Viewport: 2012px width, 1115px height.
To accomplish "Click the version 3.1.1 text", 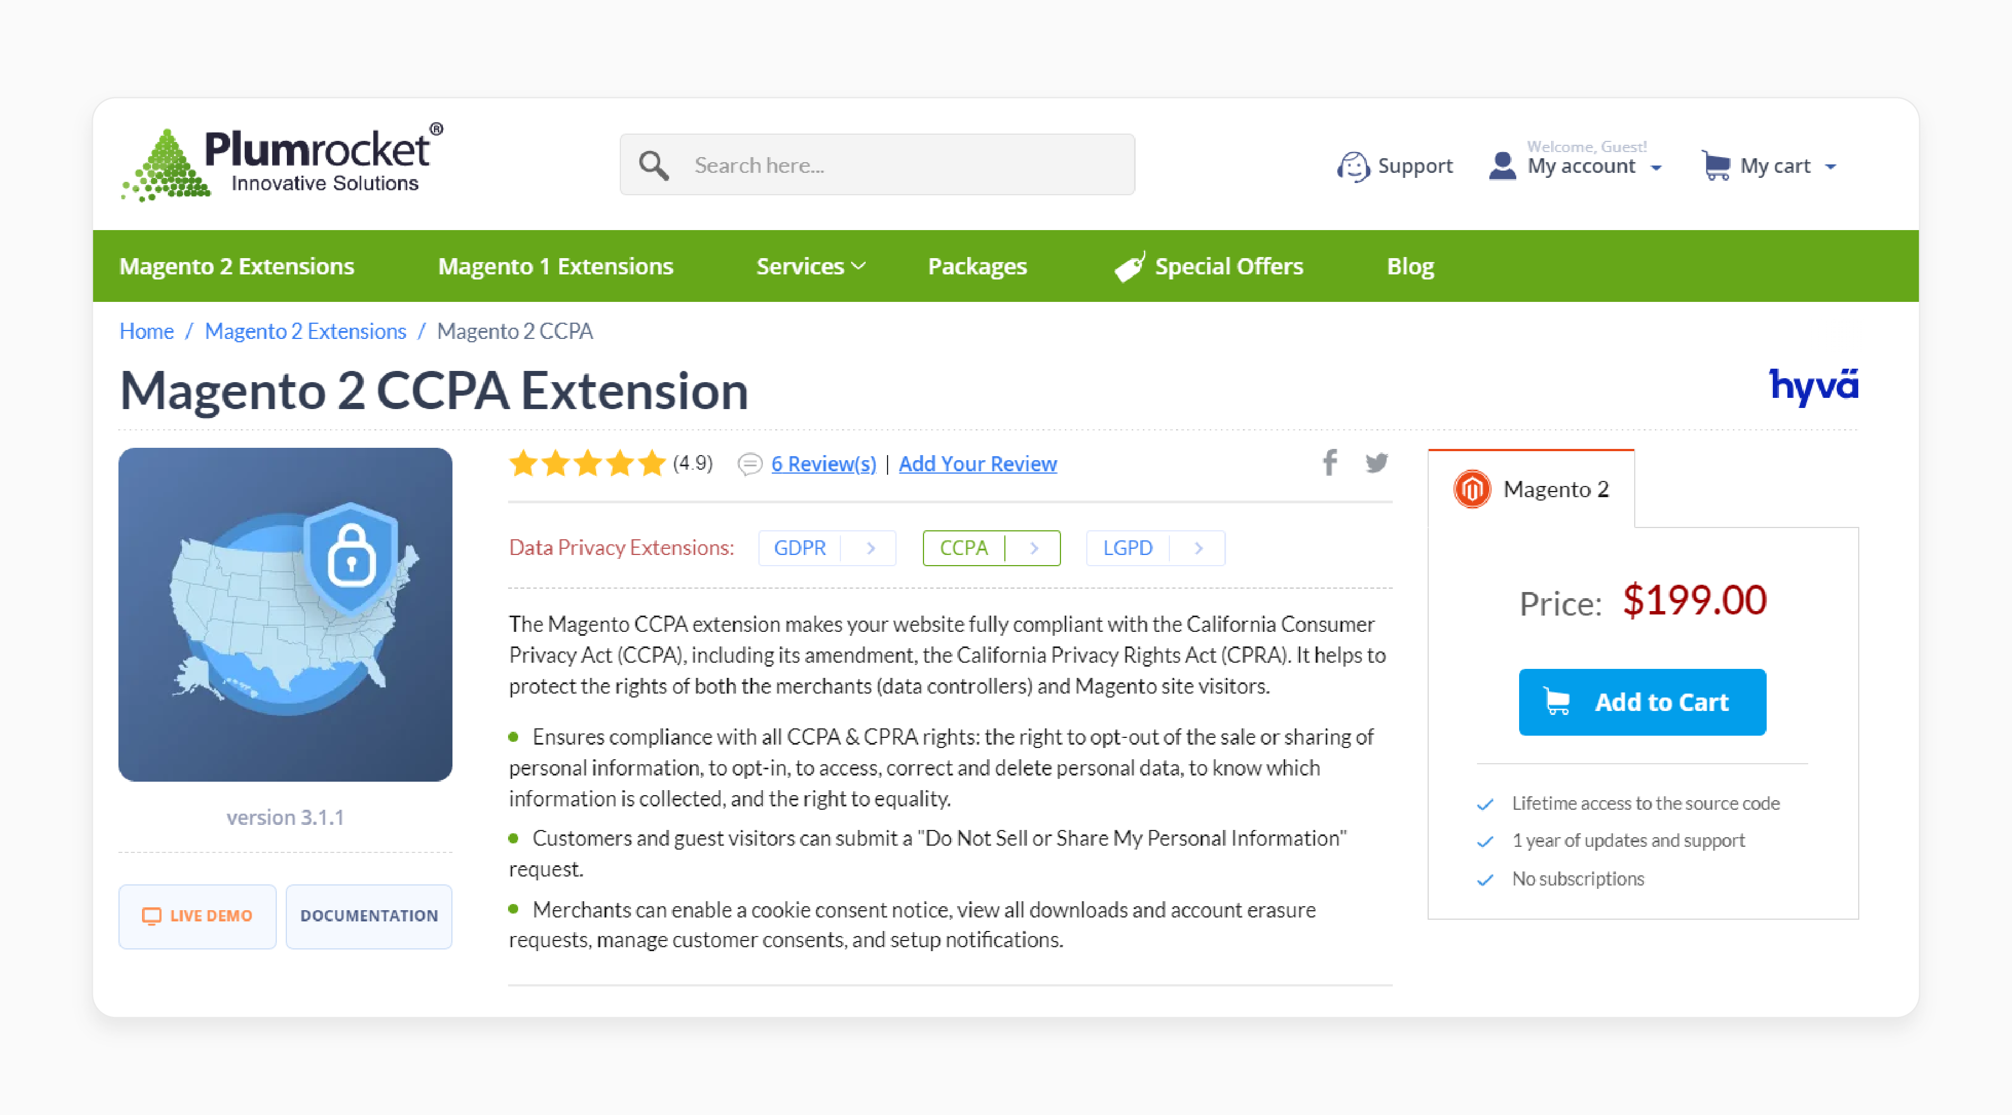I will [x=285, y=818].
